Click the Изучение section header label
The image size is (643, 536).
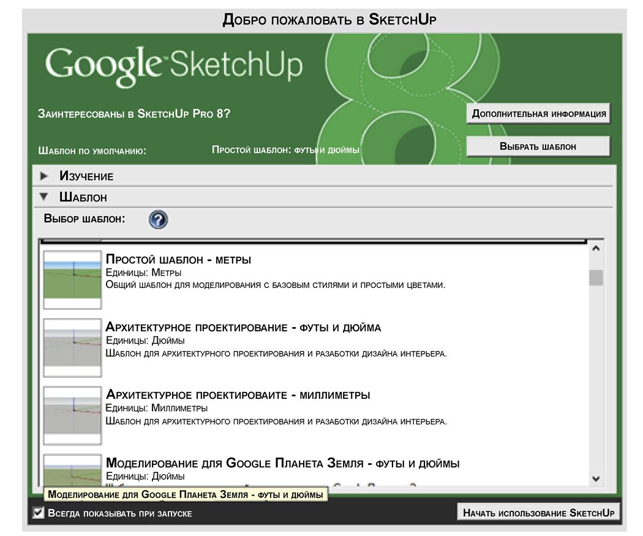[x=86, y=176]
